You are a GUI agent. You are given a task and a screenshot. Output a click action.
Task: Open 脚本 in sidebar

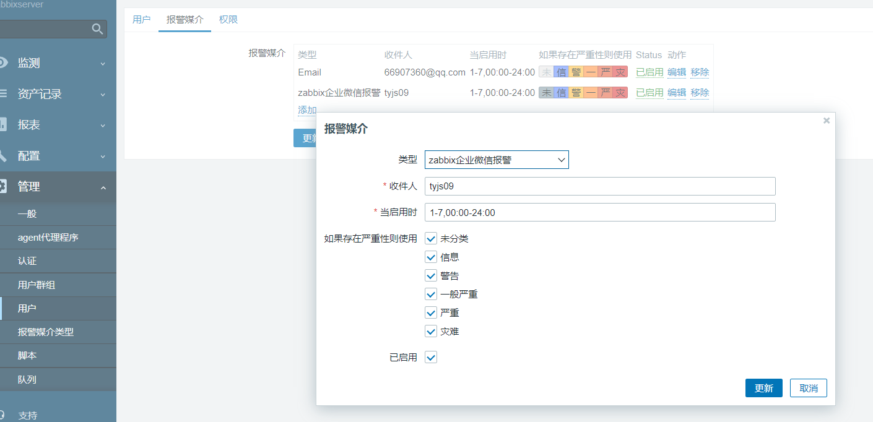(x=58, y=356)
